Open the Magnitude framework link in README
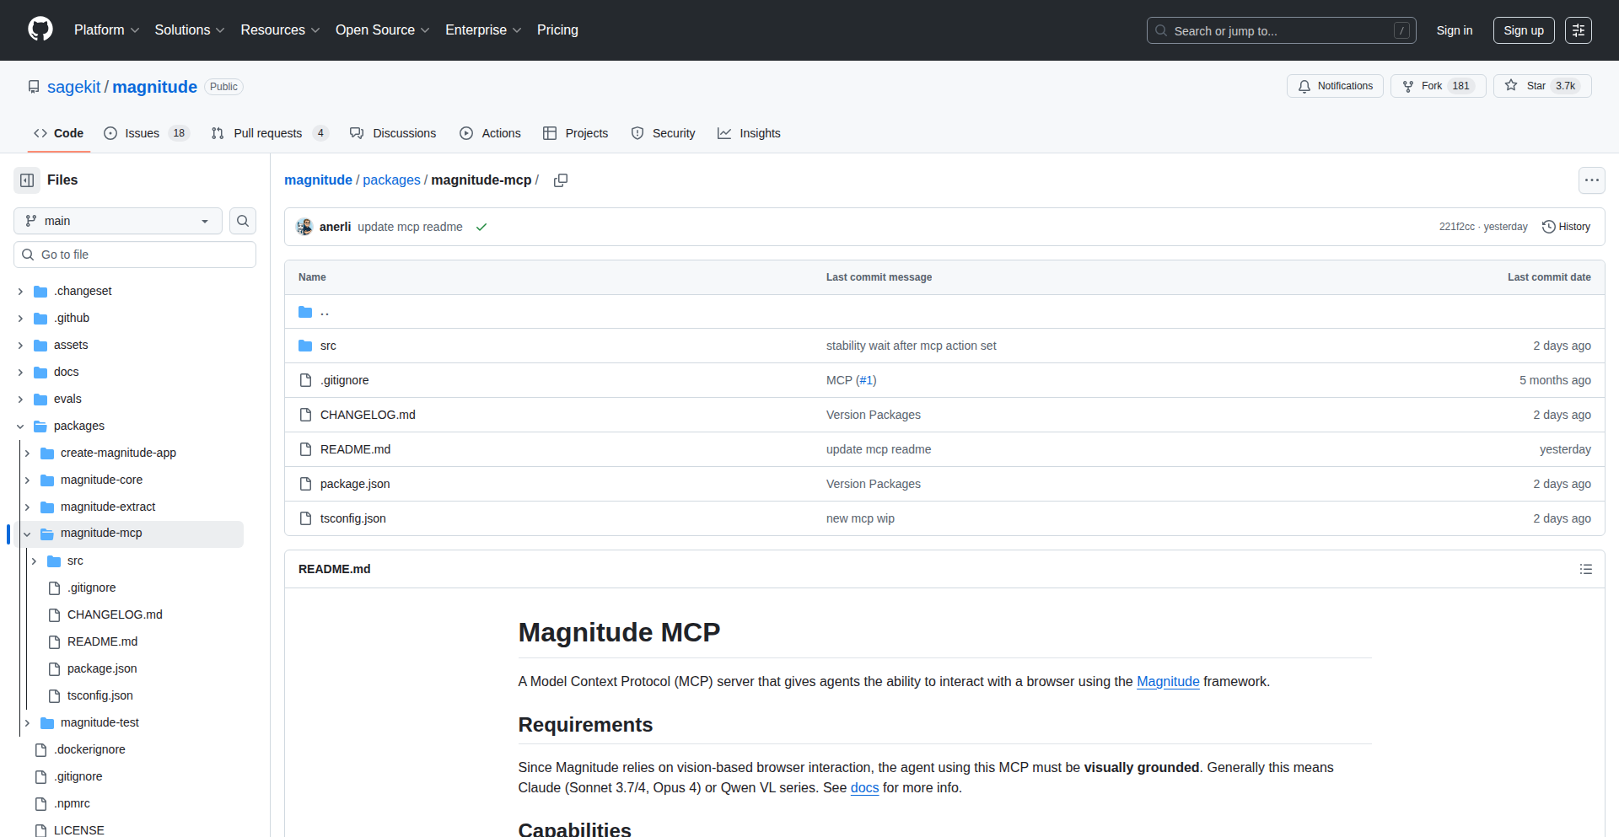The height and width of the screenshot is (837, 1619). click(x=1168, y=682)
